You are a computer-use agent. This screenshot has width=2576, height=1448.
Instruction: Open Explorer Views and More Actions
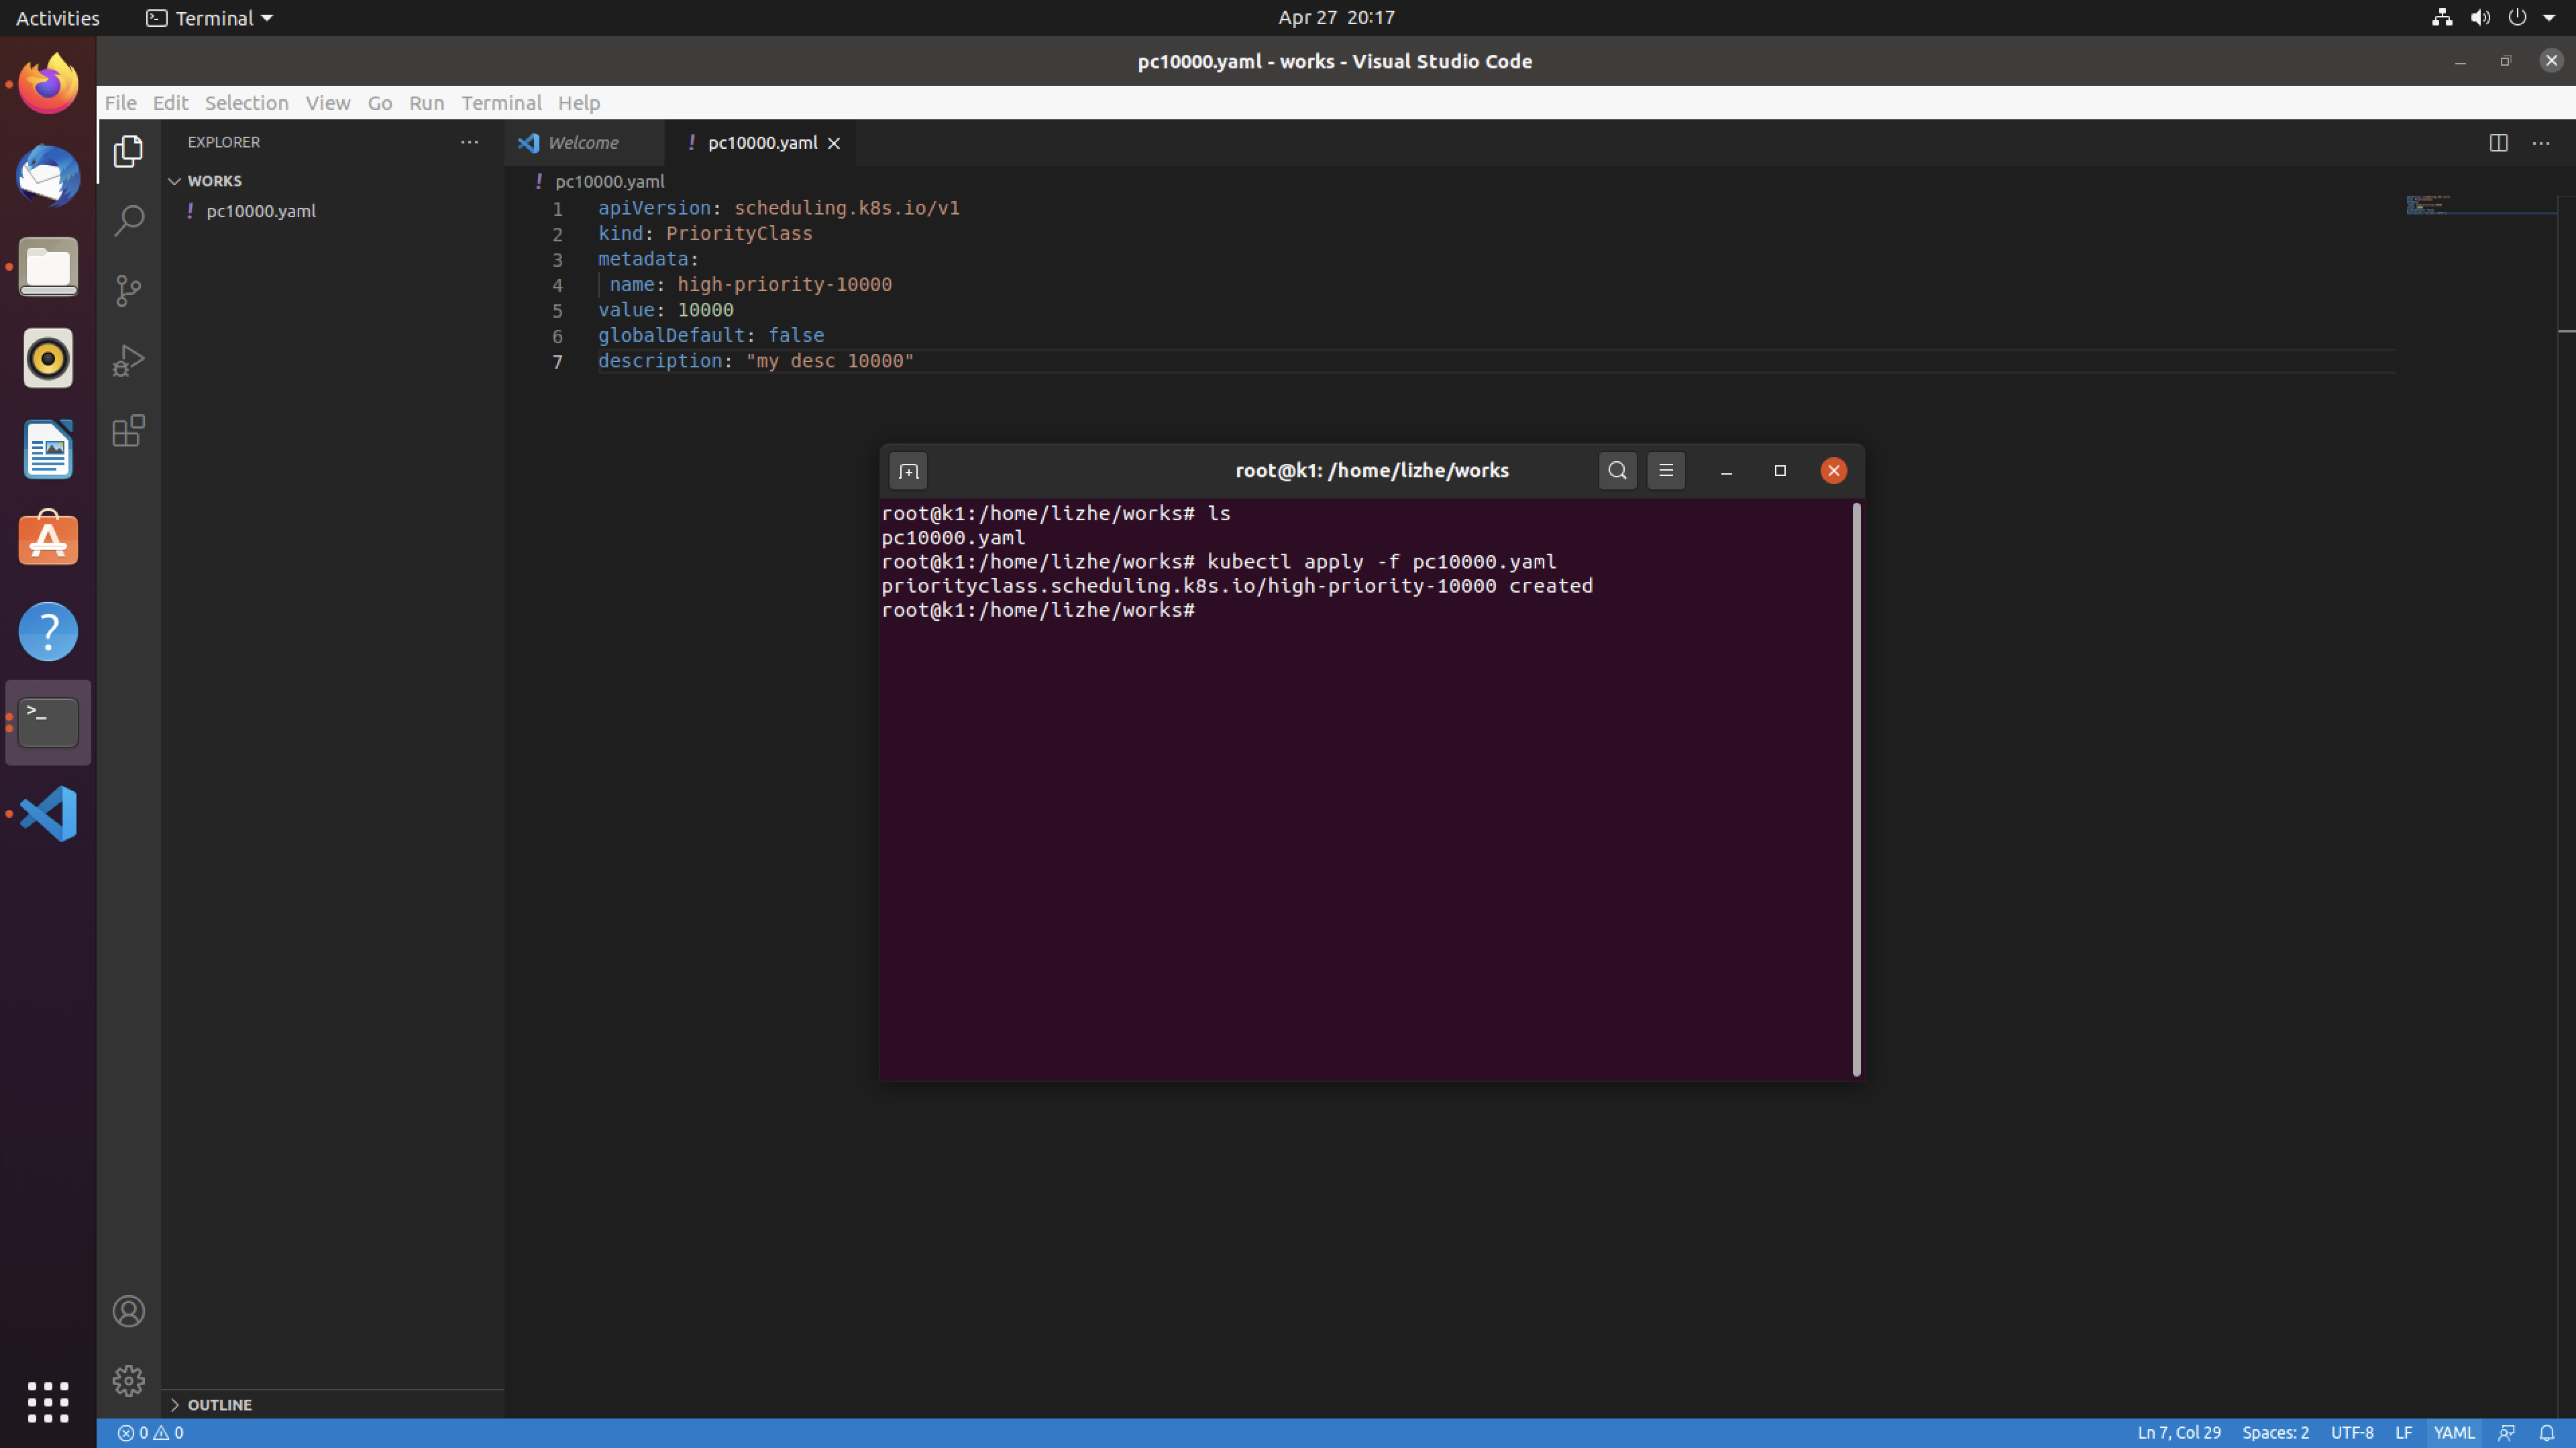point(469,142)
